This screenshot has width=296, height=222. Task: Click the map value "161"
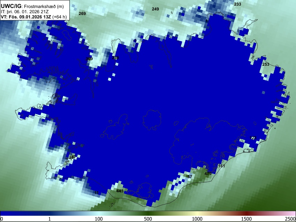221,166
